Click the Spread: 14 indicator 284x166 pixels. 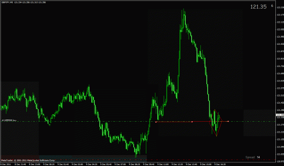coord(253,157)
